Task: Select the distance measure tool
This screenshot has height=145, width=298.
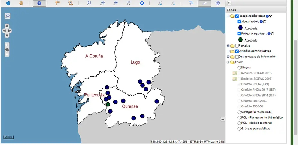Action: 57,3
